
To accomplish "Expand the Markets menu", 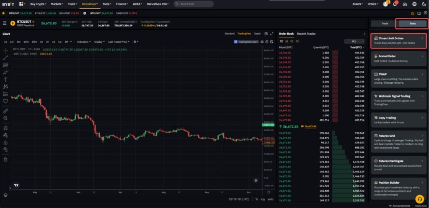I will click(57, 4).
